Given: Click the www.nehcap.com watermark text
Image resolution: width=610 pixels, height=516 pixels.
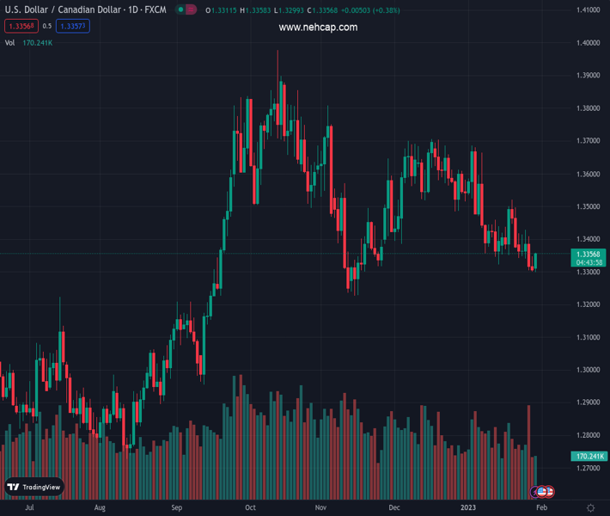Looking at the screenshot, I should point(318,28).
